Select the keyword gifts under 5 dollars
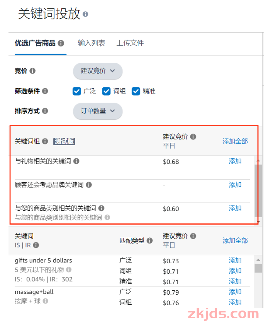Image resolution: width=266 pixels, height=326 pixels. click(43, 261)
